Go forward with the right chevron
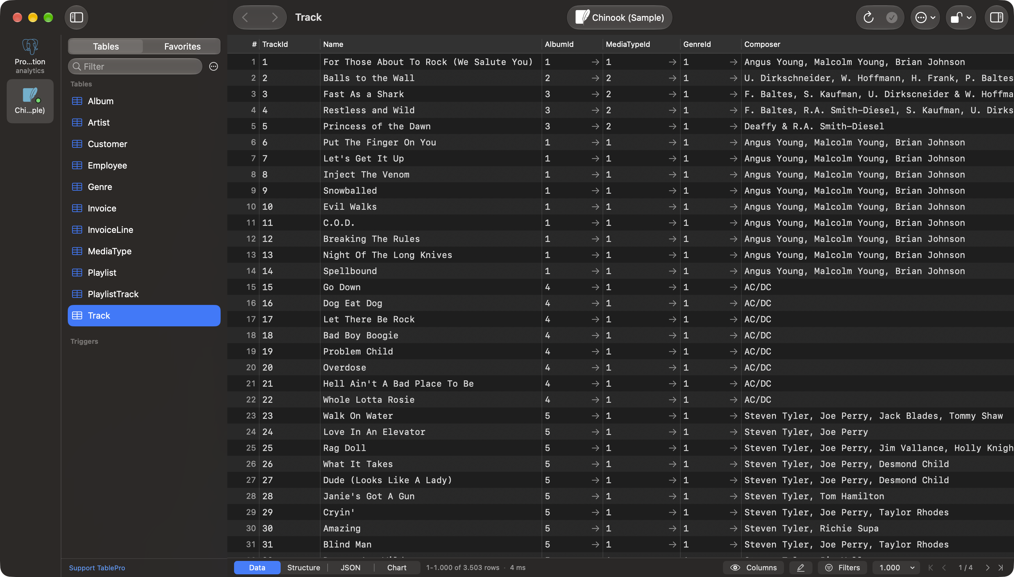The height and width of the screenshot is (577, 1014). click(274, 17)
